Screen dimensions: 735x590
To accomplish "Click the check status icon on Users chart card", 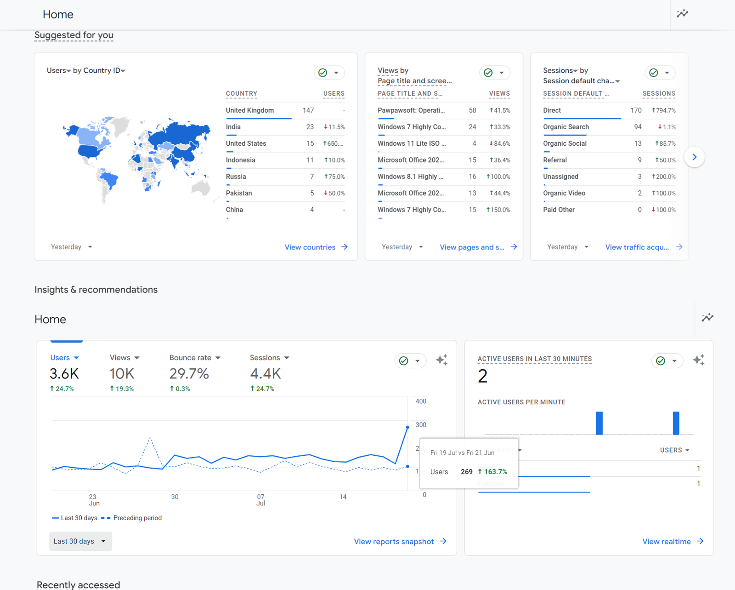I will coord(404,361).
